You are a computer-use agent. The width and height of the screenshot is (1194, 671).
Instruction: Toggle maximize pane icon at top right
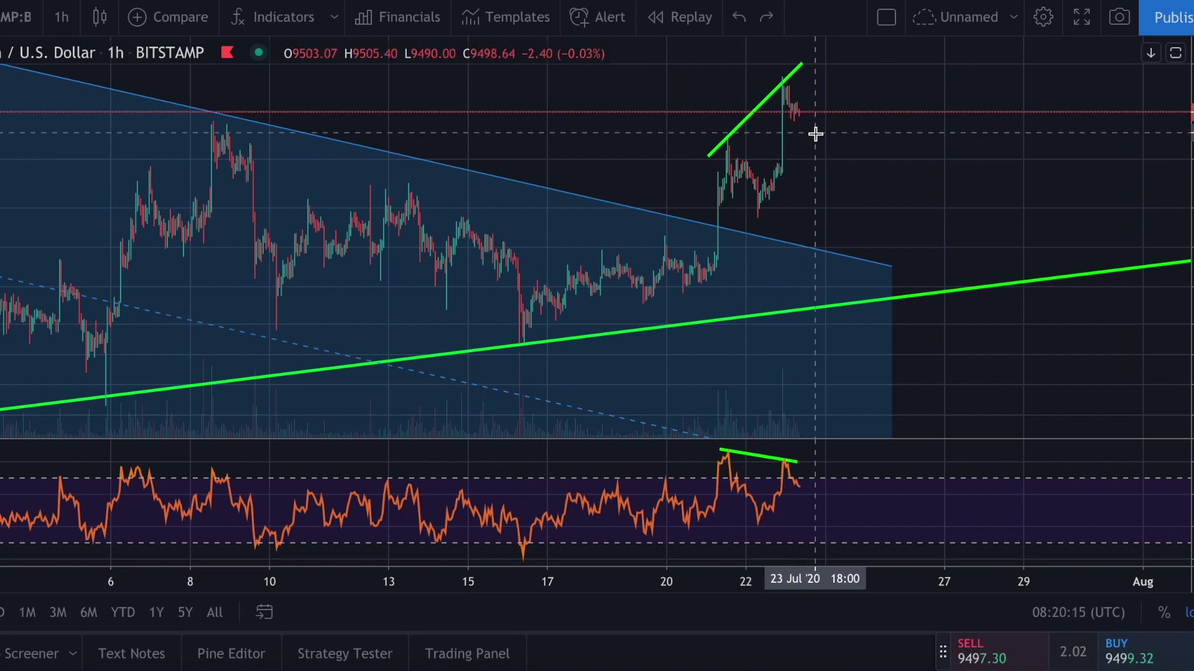click(x=1175, y=53)
